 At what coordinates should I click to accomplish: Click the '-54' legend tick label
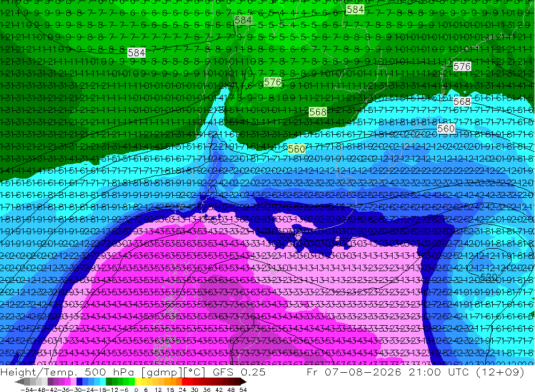pyautogui.click(x=27, y=390)
